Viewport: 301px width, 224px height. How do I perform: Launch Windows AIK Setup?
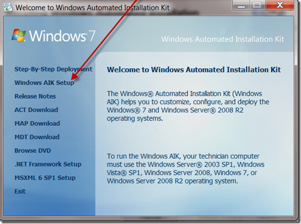pyautogui.click(x=44, y=82)
